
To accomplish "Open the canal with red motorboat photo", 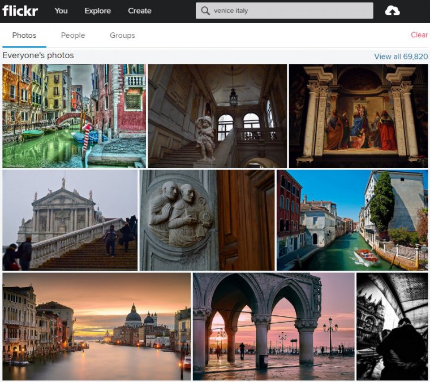I will click(x=352, y=220).
